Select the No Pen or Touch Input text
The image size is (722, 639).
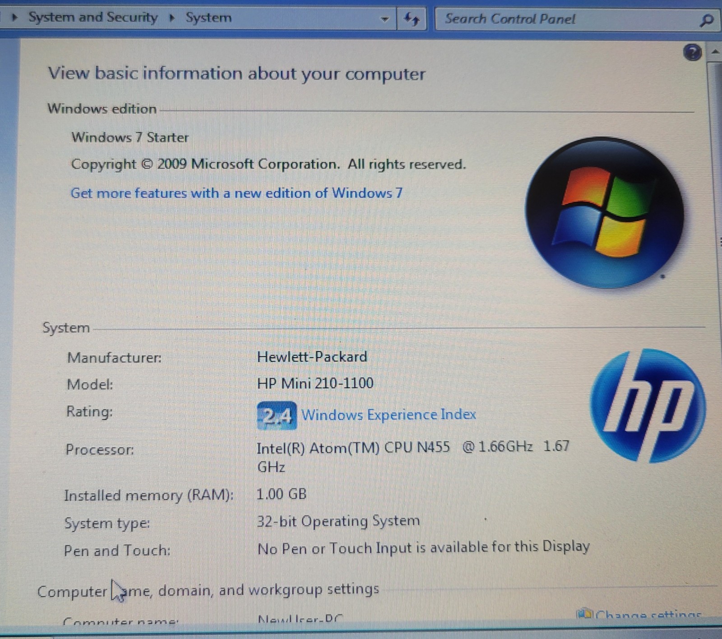[423, 548]
